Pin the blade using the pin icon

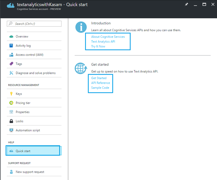[x=186, y=5]
